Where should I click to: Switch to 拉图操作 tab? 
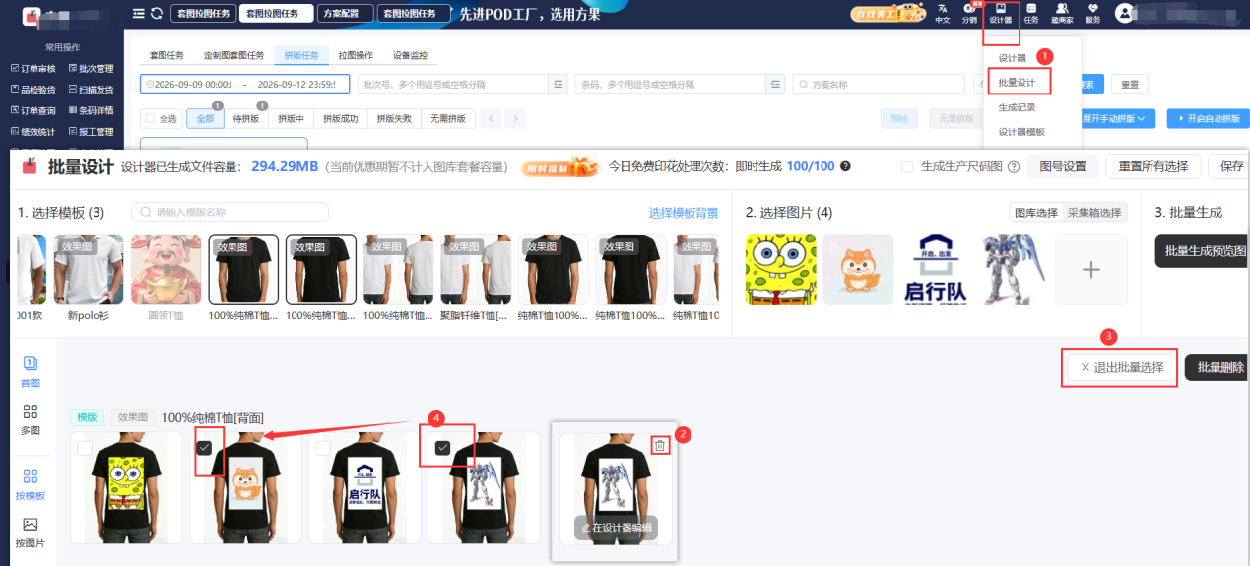pyautogui.click(x=356, y=55)
